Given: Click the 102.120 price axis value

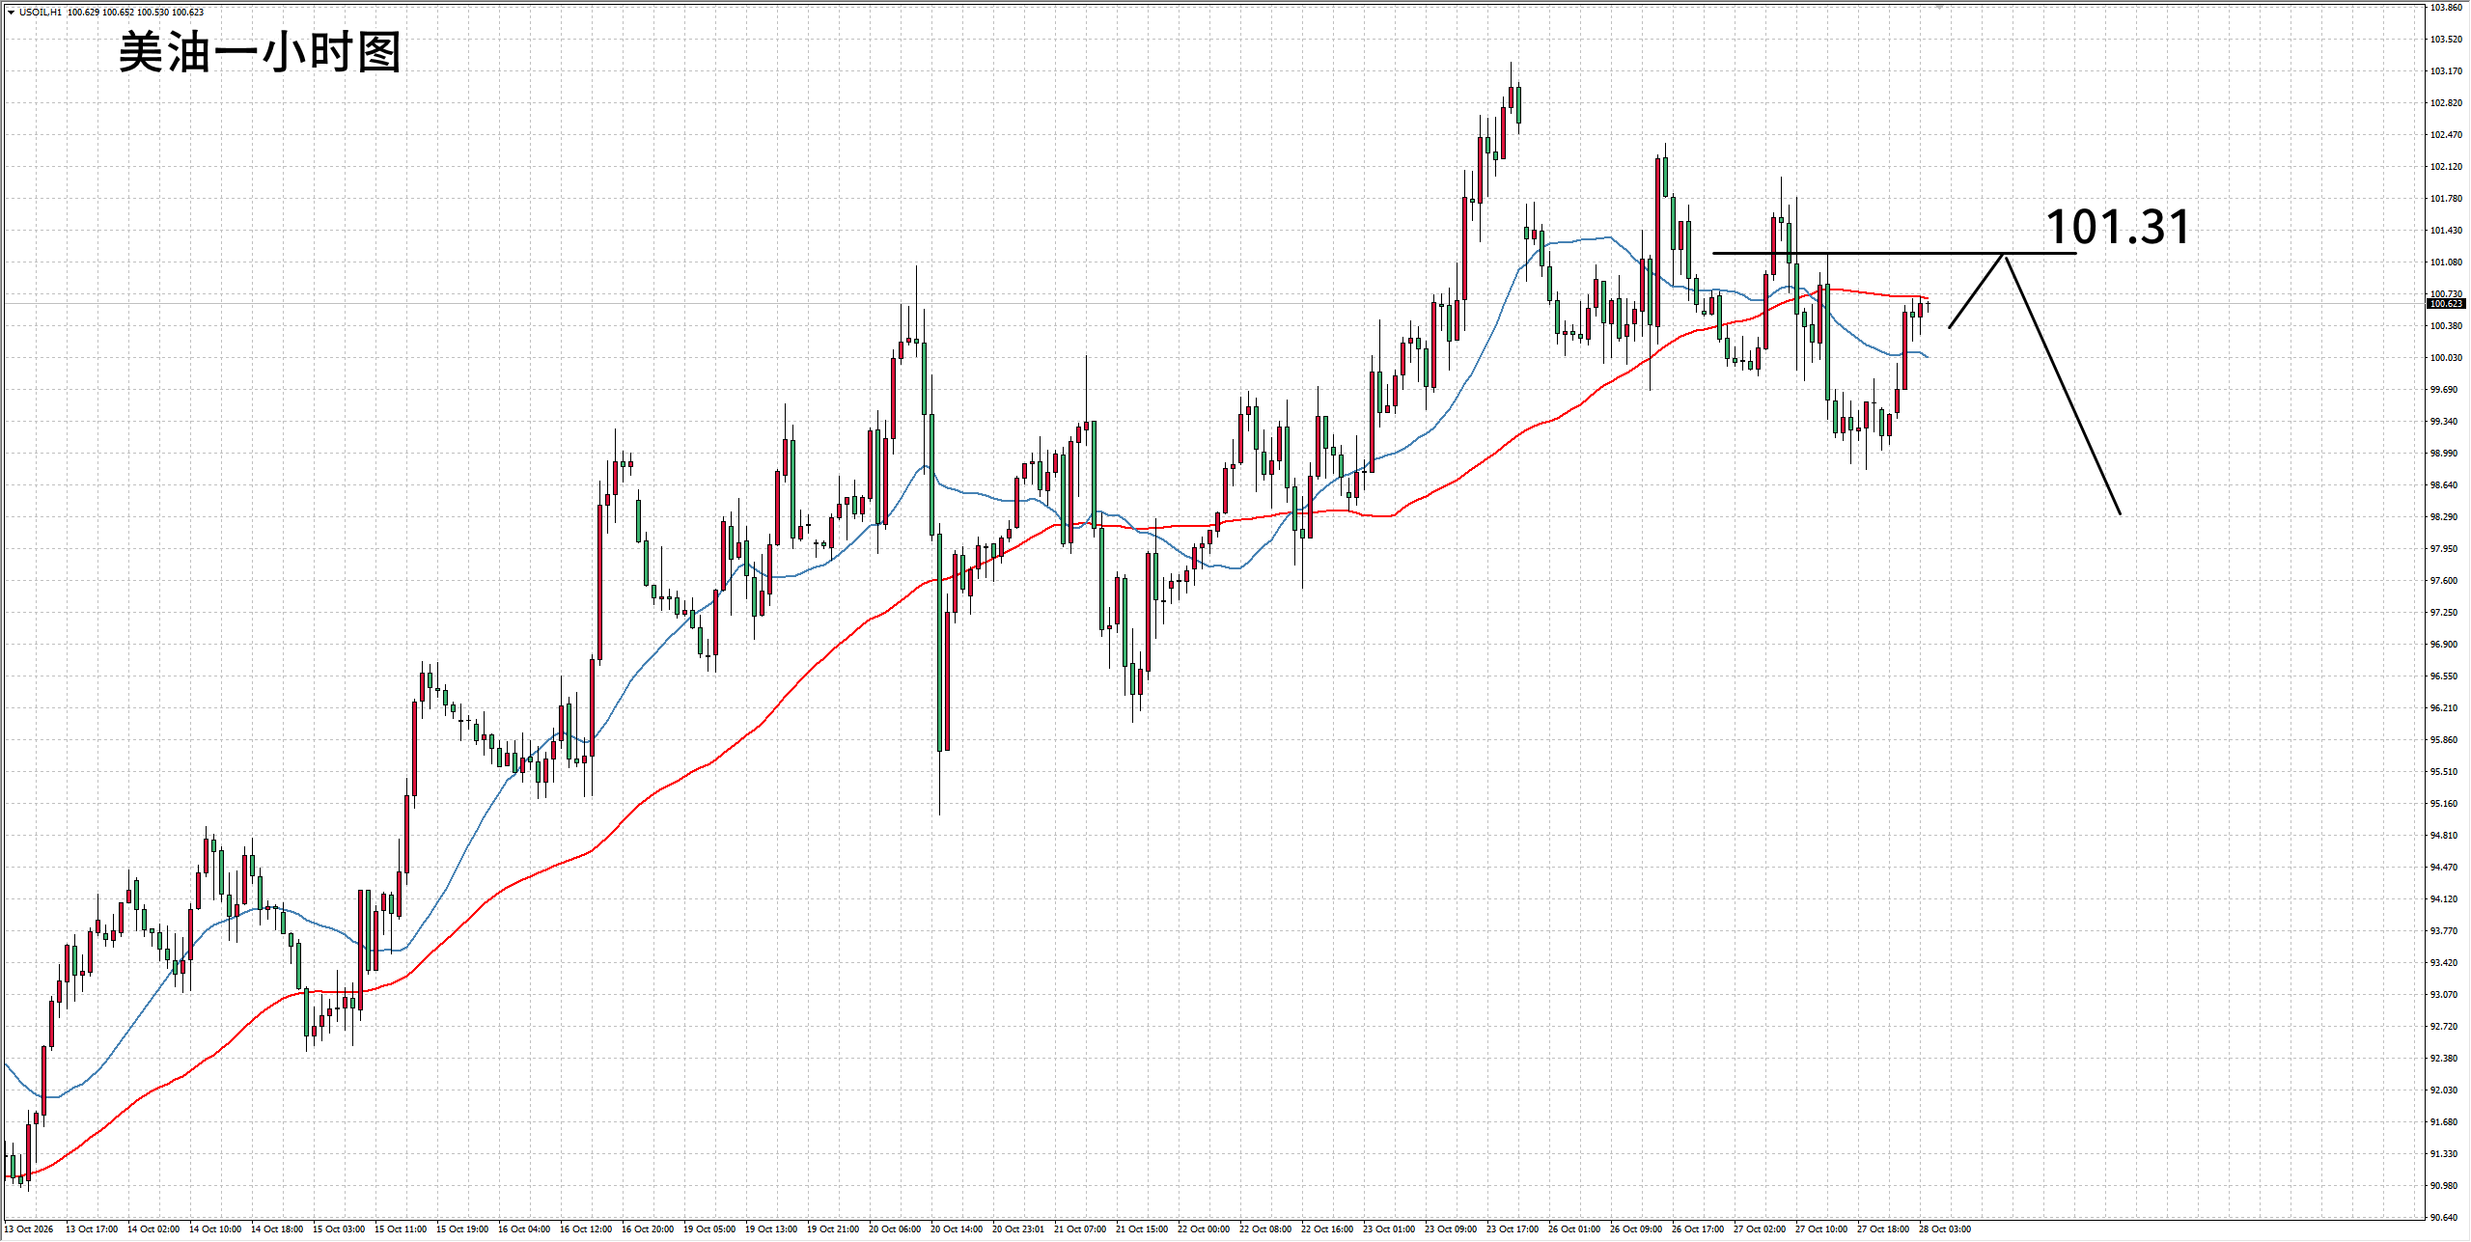Looking at the screenshot, I should tap(2446, 167).
